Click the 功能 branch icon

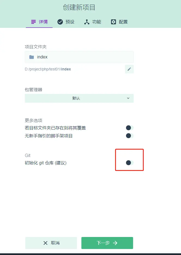[x=87, y=22]
